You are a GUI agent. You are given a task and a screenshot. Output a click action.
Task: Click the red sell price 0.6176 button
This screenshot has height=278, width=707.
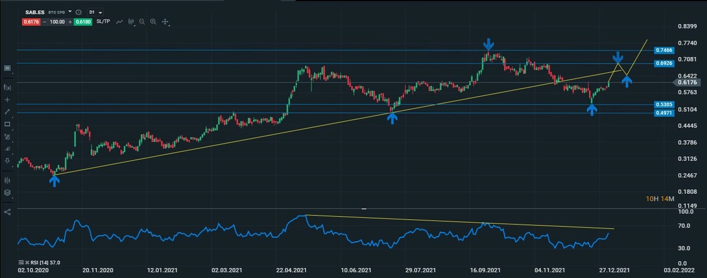[30, 22]
